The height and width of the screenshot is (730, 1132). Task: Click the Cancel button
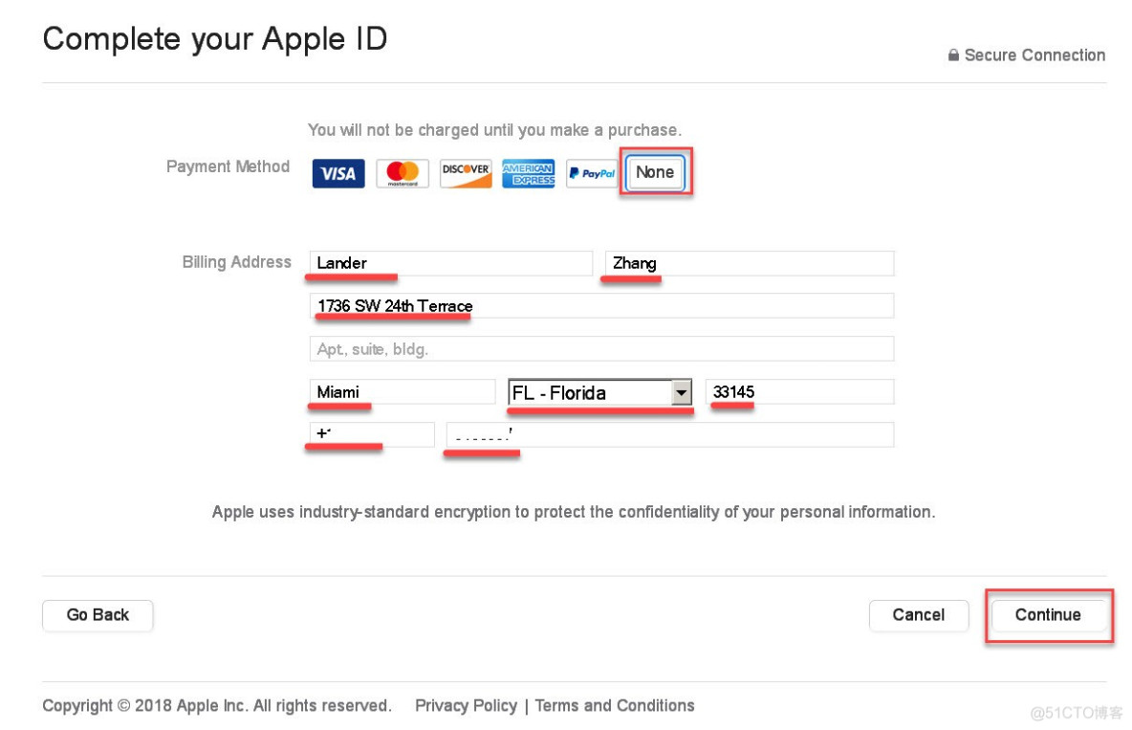(x=918, y=615)
